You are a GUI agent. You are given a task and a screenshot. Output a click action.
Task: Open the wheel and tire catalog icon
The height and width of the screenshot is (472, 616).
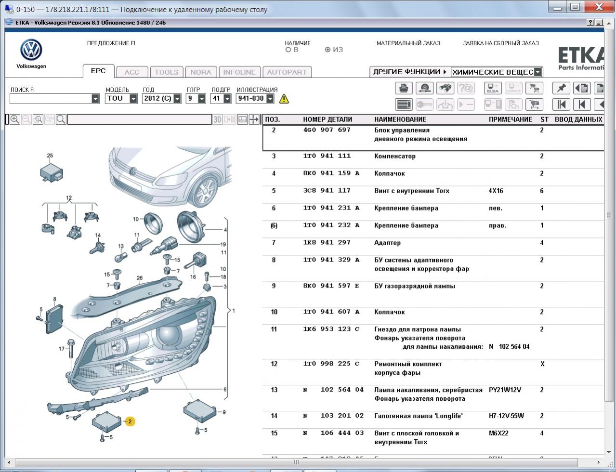424,88
